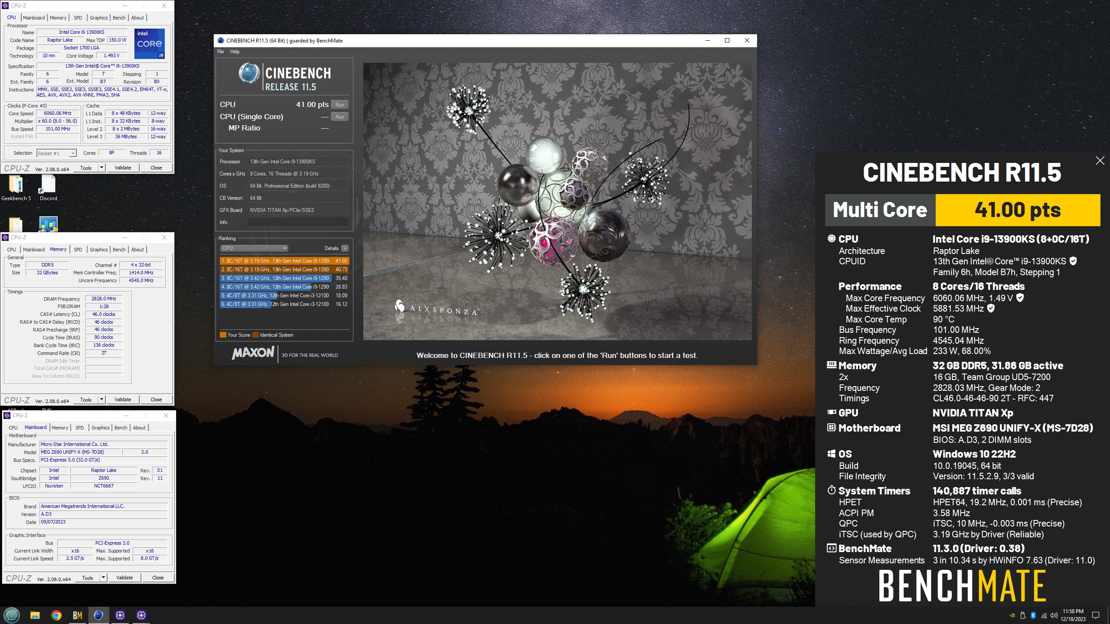Open the speaker volume tray icon

[x=1054, y=615]
